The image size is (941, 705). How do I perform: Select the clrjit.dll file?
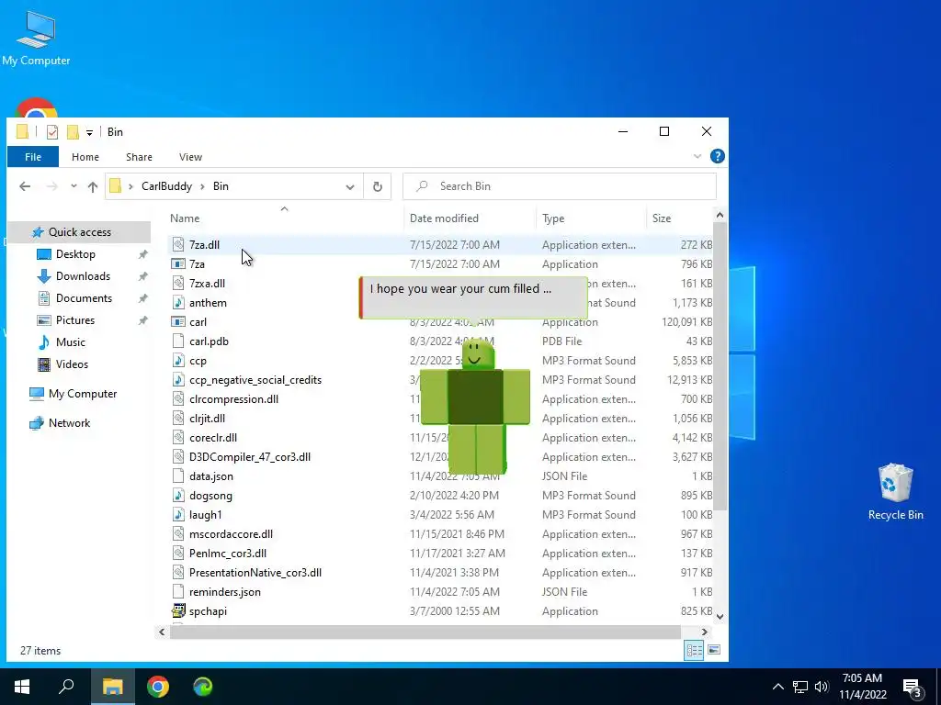pyautogui.click(x=207, y=419)
